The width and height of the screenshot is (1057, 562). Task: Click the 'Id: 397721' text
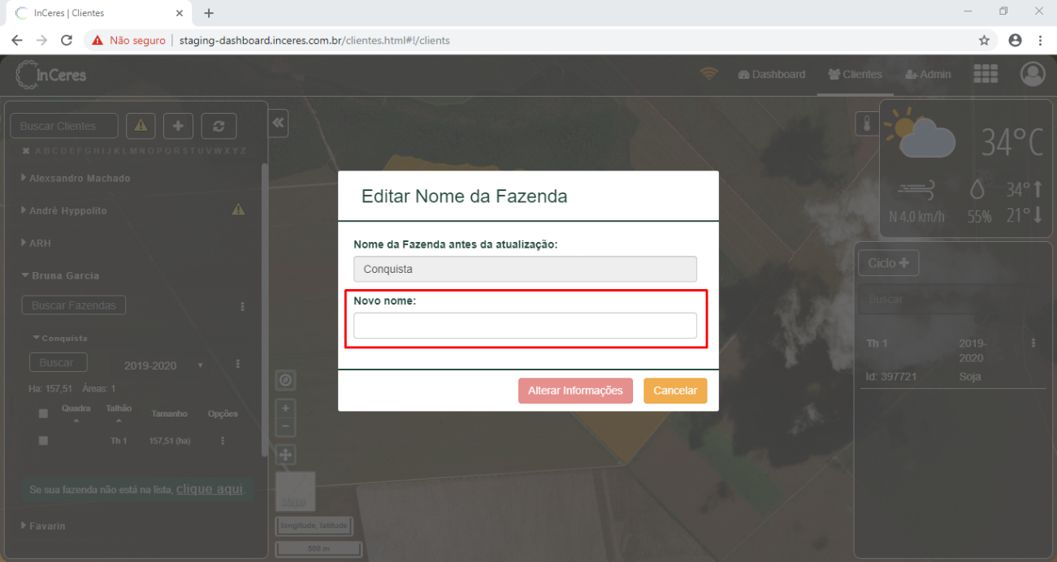pos(892,377)
